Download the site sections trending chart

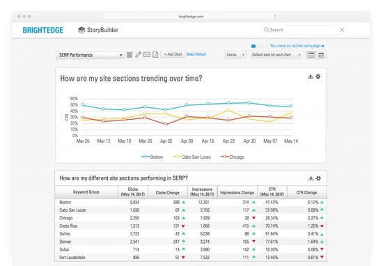[310, 77]
